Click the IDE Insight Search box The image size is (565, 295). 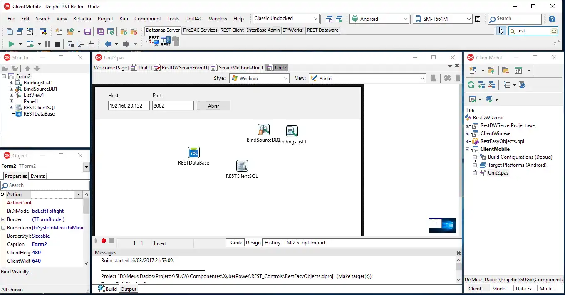[515, 19]
